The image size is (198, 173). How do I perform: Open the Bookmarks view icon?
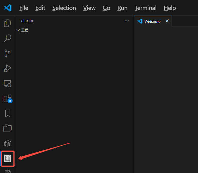click(8, 113)
